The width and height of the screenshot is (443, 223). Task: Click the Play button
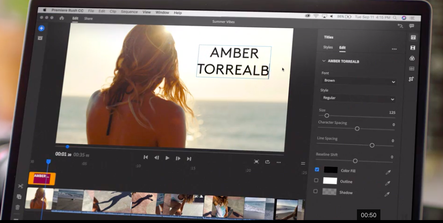click(167, 158)
